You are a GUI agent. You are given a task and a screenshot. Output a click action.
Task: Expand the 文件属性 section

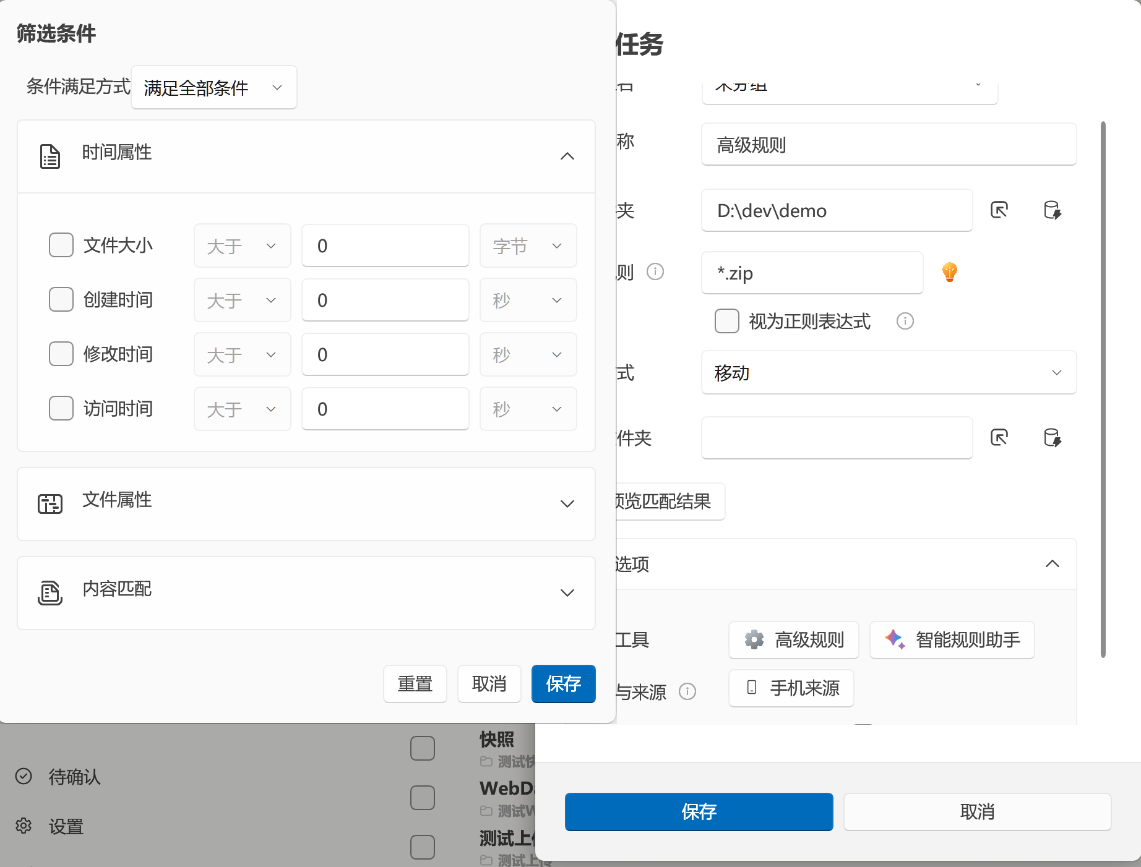click(567, 503)
